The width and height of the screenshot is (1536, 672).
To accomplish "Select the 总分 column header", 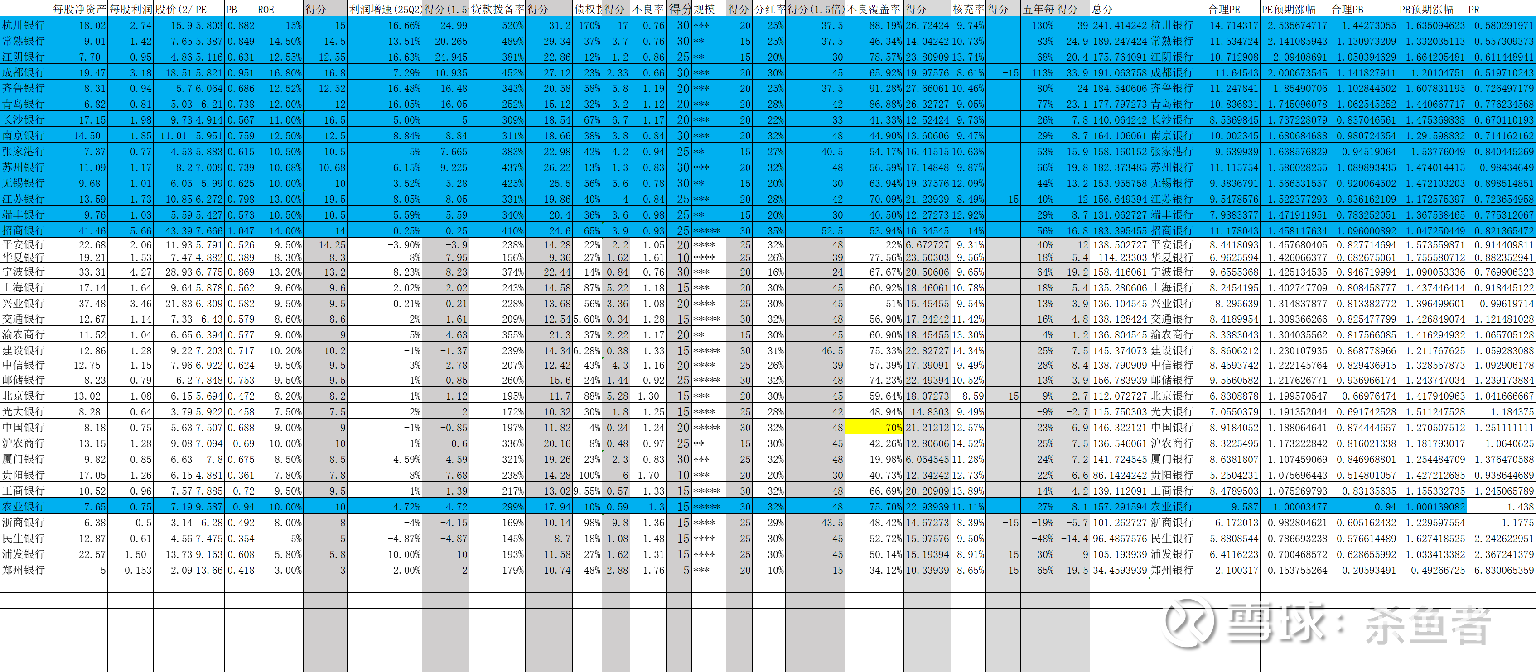I will click(1119, 9).
